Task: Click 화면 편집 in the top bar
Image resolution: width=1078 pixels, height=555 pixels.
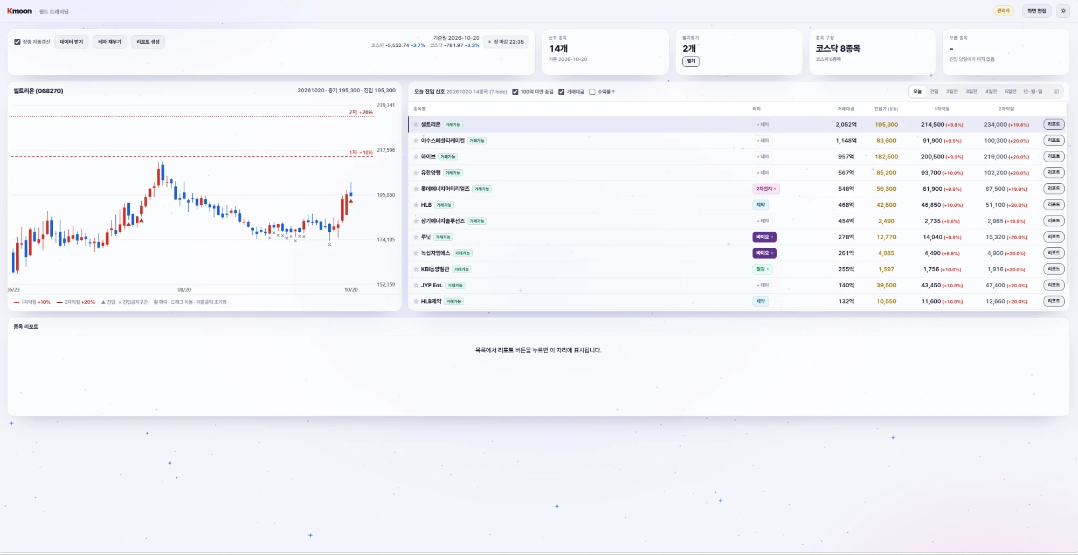Action: 1036,11
